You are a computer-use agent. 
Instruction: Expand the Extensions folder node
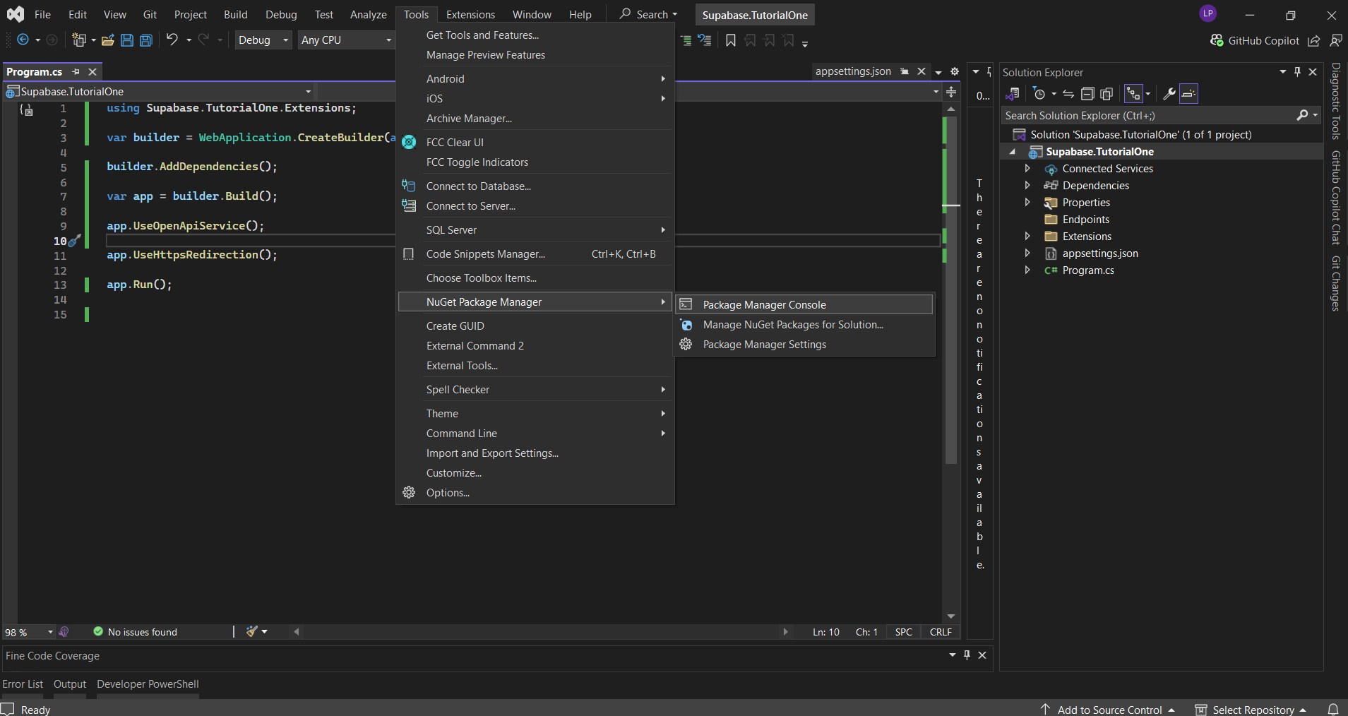(1027, 236)
